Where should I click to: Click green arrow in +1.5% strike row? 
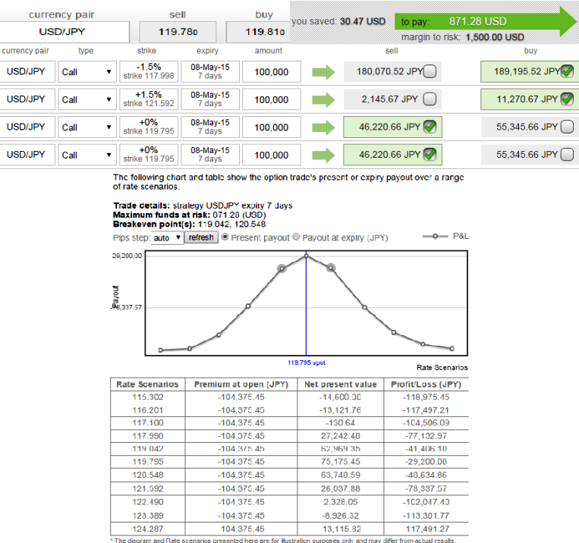(x=323, y=99)
